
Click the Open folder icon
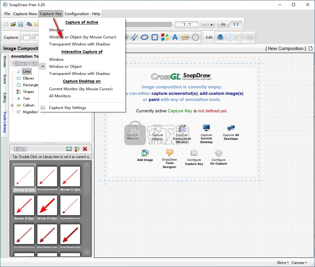(x=13, y=24)
